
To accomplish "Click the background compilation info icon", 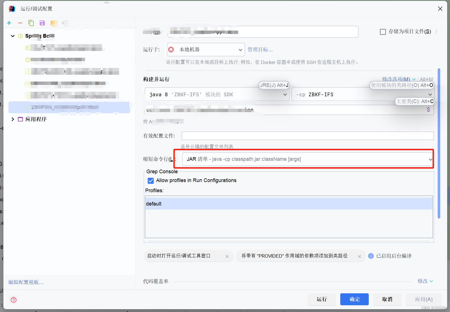I will pos(371,256).
